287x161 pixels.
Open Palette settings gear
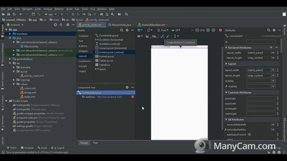click(127, 30)
